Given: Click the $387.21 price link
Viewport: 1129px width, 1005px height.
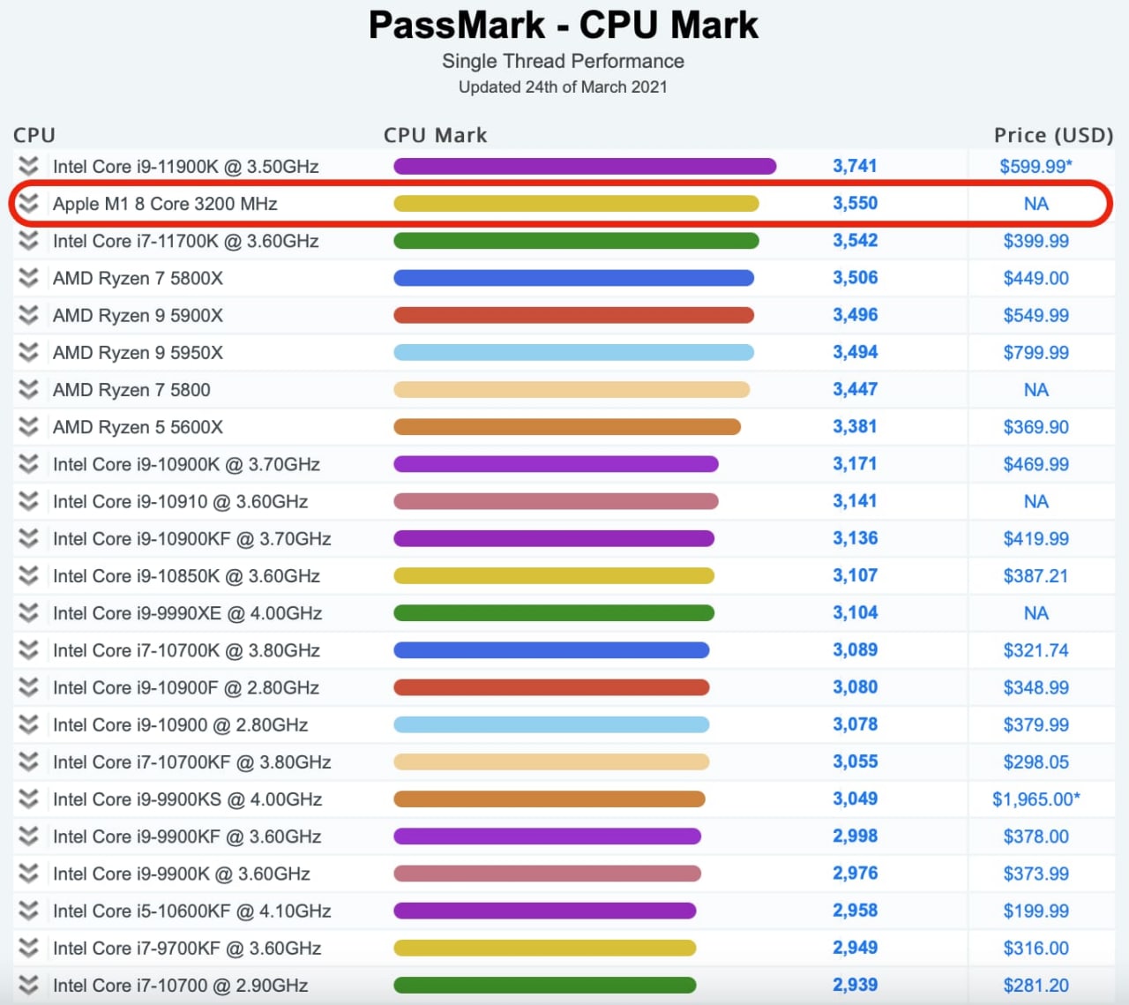Looking at the screenshot, I should point(1036,576).
